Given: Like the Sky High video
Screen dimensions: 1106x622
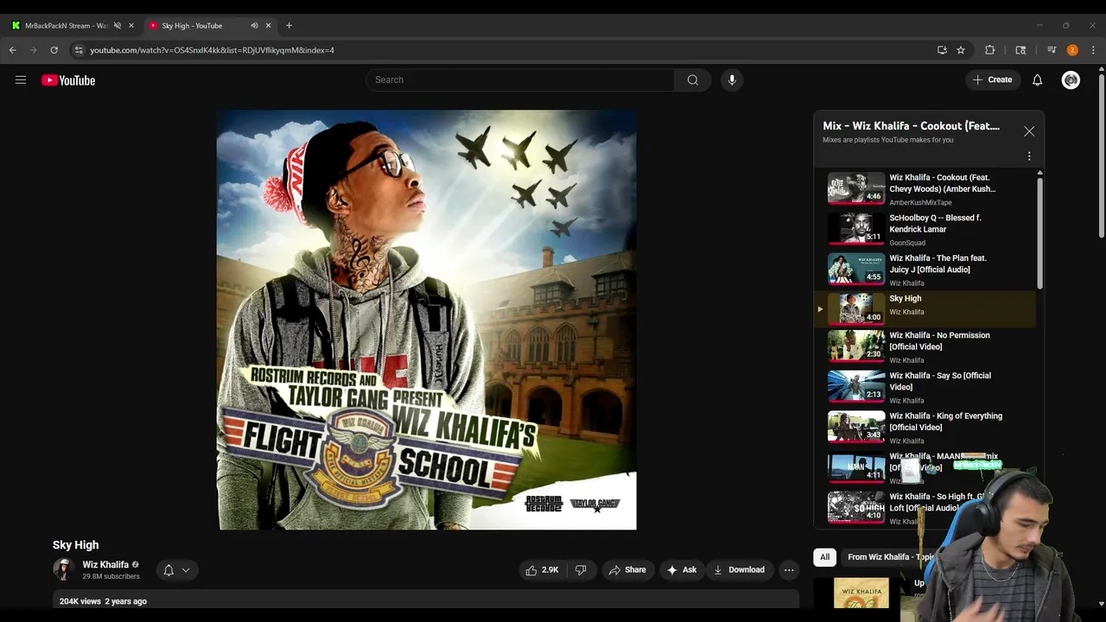Looking at the screenshot, I should [x=543, y=570].
